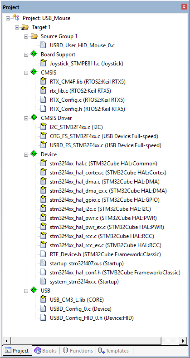Click the file icon beside startup_stm32f407xx.s
The width and height of the screenshot is (190, 358).
click(43, 263)
